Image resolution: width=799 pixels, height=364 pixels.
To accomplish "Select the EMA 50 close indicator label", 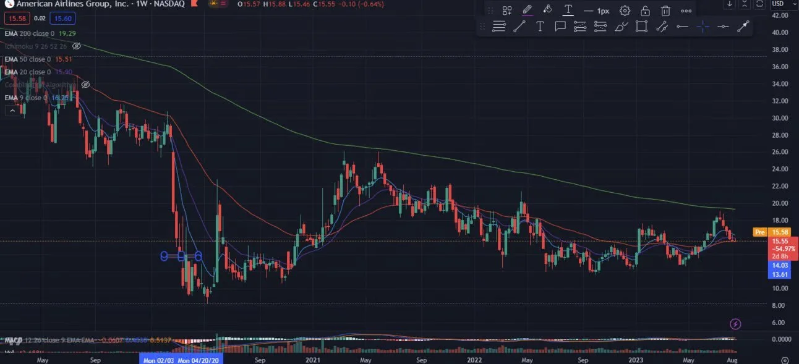I will [x=27, y=59].
